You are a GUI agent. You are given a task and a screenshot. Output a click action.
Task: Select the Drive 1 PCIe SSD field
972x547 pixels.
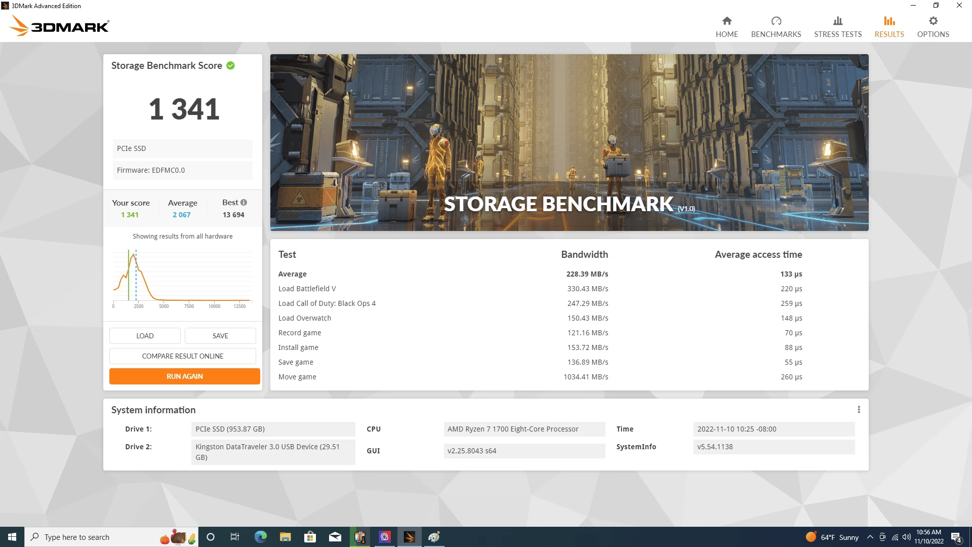273,429
